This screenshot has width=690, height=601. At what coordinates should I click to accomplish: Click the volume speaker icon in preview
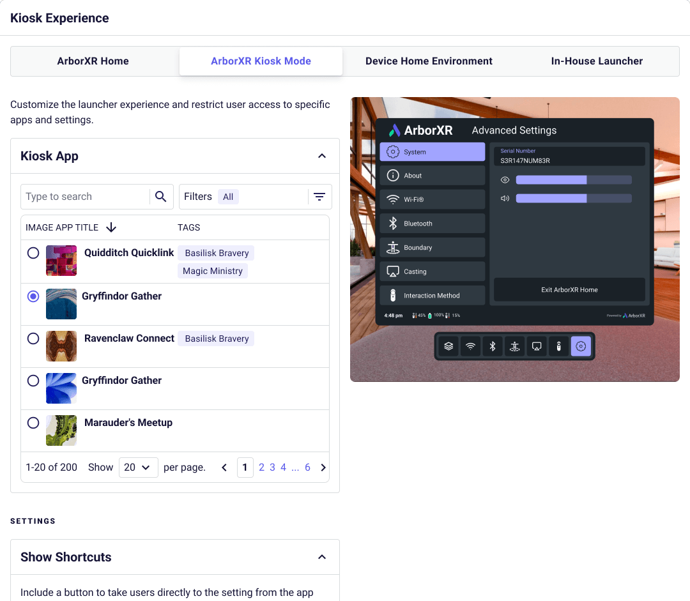tap(505, 199)
